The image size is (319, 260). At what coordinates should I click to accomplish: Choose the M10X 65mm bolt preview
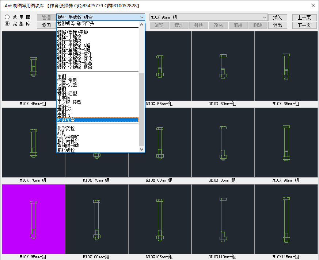(x=286, y=66)
